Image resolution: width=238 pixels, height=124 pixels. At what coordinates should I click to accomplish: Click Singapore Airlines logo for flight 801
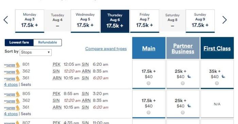(12, 65)
